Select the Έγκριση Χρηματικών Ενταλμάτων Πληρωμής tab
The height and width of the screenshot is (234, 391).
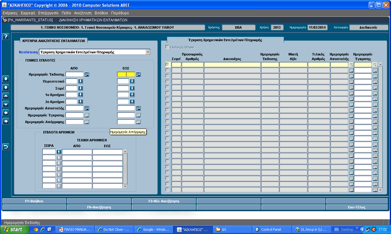(x=225, y=40)
